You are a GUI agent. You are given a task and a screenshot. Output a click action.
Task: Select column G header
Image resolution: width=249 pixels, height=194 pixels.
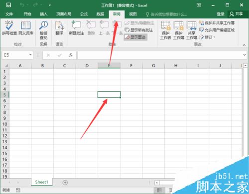[x=153, y=66]
